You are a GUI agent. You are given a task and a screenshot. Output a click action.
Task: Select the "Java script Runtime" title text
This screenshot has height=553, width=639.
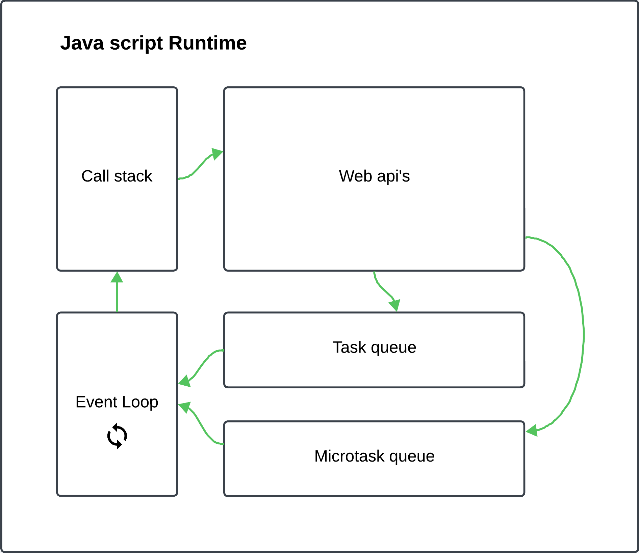153,43
